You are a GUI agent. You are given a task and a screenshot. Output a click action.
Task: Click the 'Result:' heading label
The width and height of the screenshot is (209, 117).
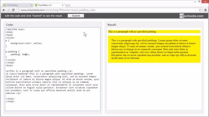[x=112, y=25]
